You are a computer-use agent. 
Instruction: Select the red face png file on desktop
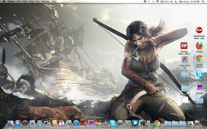pos(199,30)
